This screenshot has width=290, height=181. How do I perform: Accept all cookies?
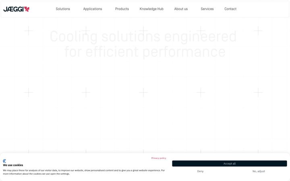coord(230,163)
